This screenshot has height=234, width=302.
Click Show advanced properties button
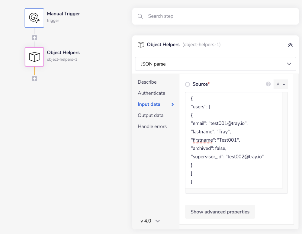pyautogui.click(x=220, y=212)
